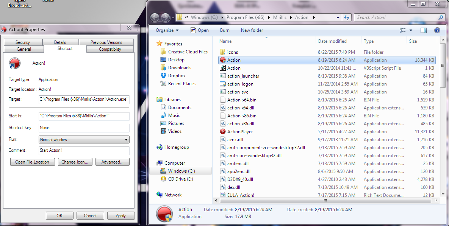Switch to the Compatibility tab
This screenshot has height=226, width=449.
pos(110,49)
